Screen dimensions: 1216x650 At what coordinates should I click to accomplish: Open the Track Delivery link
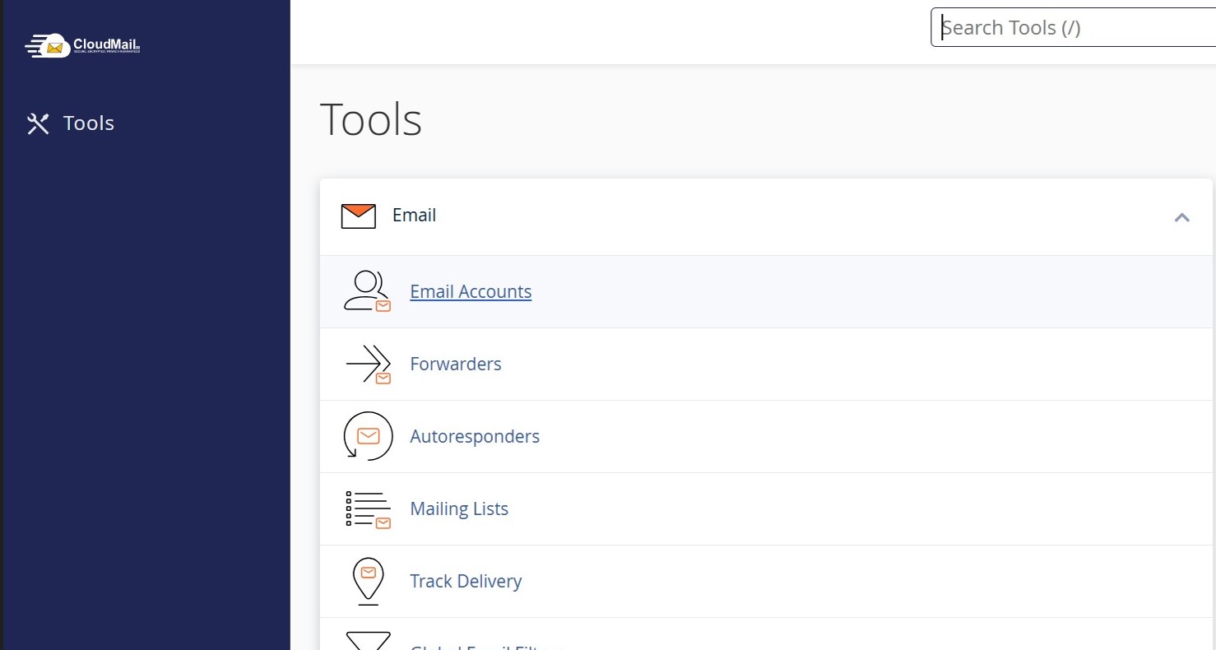[466, 581]
